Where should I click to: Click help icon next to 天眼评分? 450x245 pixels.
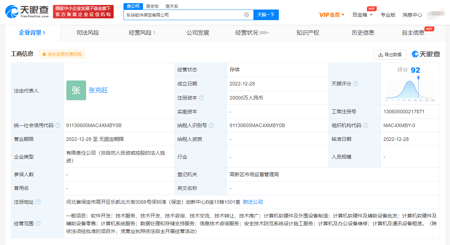[x=356, y=84]
